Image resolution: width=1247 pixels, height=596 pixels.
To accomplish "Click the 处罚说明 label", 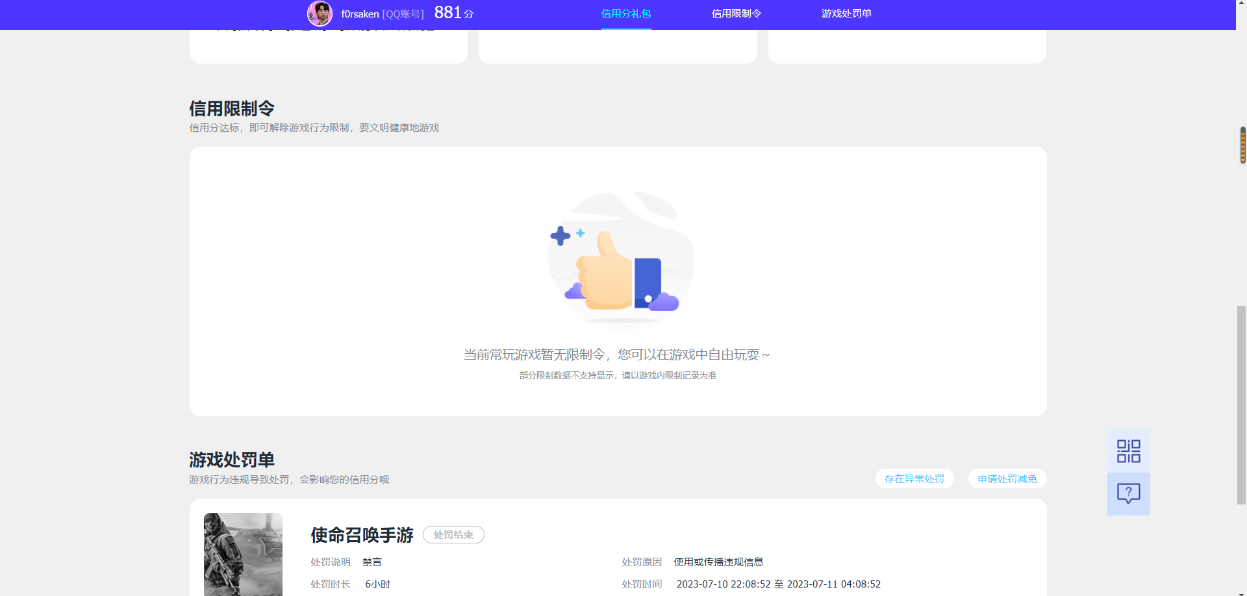I will tap(331, 562).
